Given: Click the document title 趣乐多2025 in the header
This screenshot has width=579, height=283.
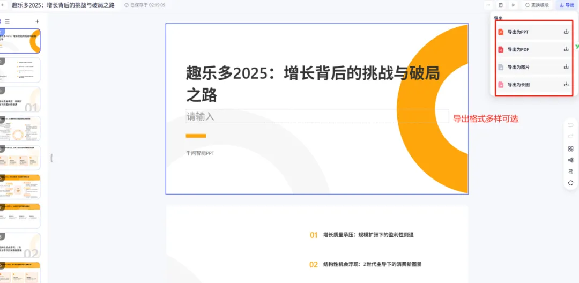Looking at the screenshot, I should point(63,5).
